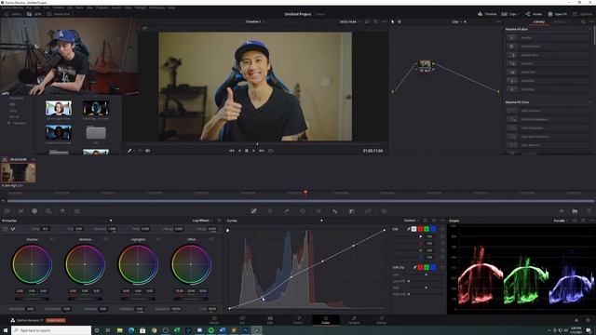This screenshot has height=335, width=596.
Task: Open the Key palette icon
Action: 352,211
